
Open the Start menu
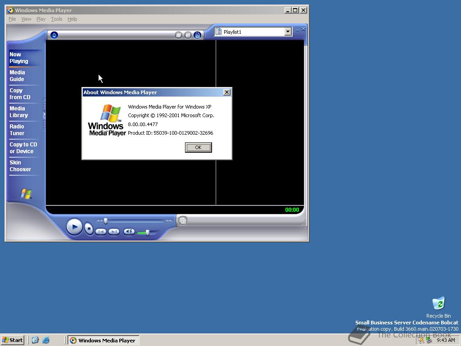(x=12, y=340)
